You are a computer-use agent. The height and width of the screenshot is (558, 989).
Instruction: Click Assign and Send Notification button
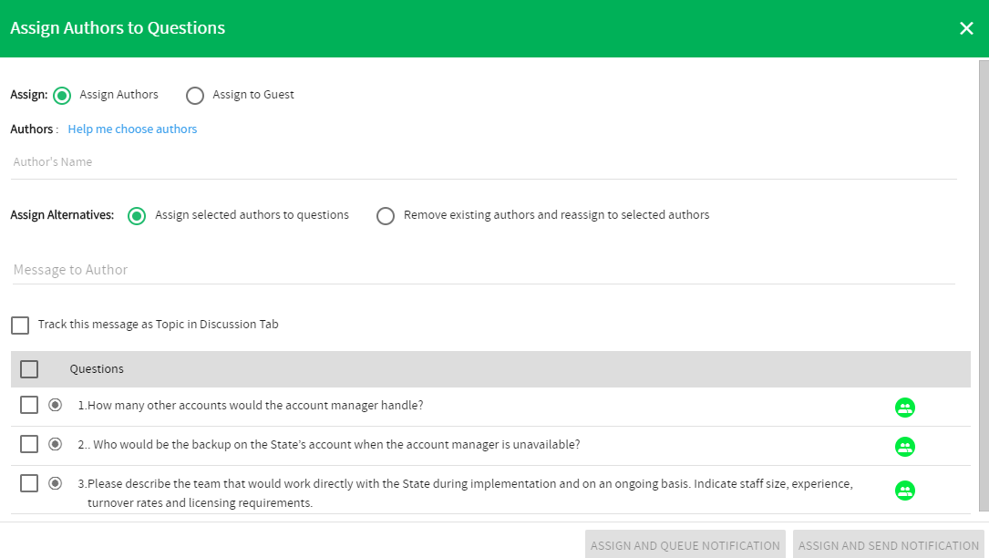pos(888,544)
